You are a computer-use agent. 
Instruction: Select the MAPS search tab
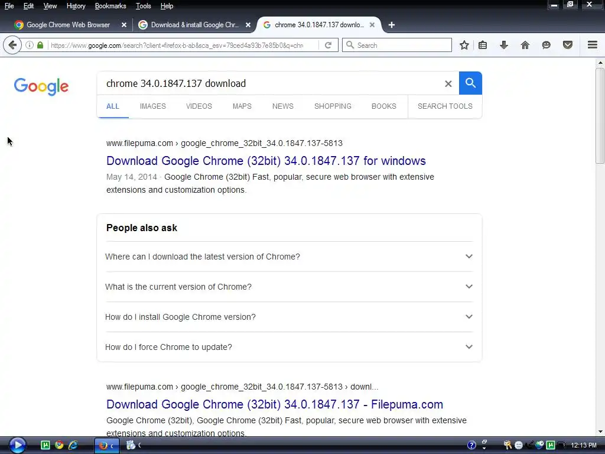242,106
